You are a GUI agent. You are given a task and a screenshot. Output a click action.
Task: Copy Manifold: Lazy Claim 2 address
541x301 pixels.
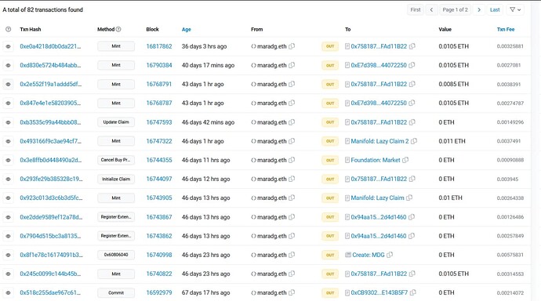click(x=414, y=141)
